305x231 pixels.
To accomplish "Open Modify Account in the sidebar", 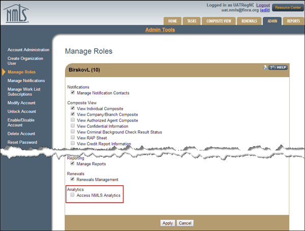I will (21, 103).
